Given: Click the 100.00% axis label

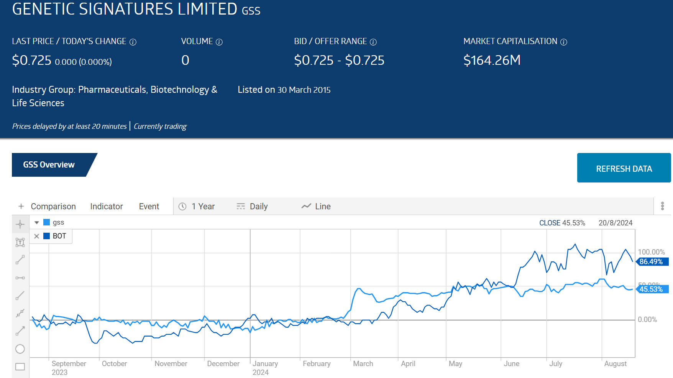Looking at the screenshot, I should [x=651, y=252].
